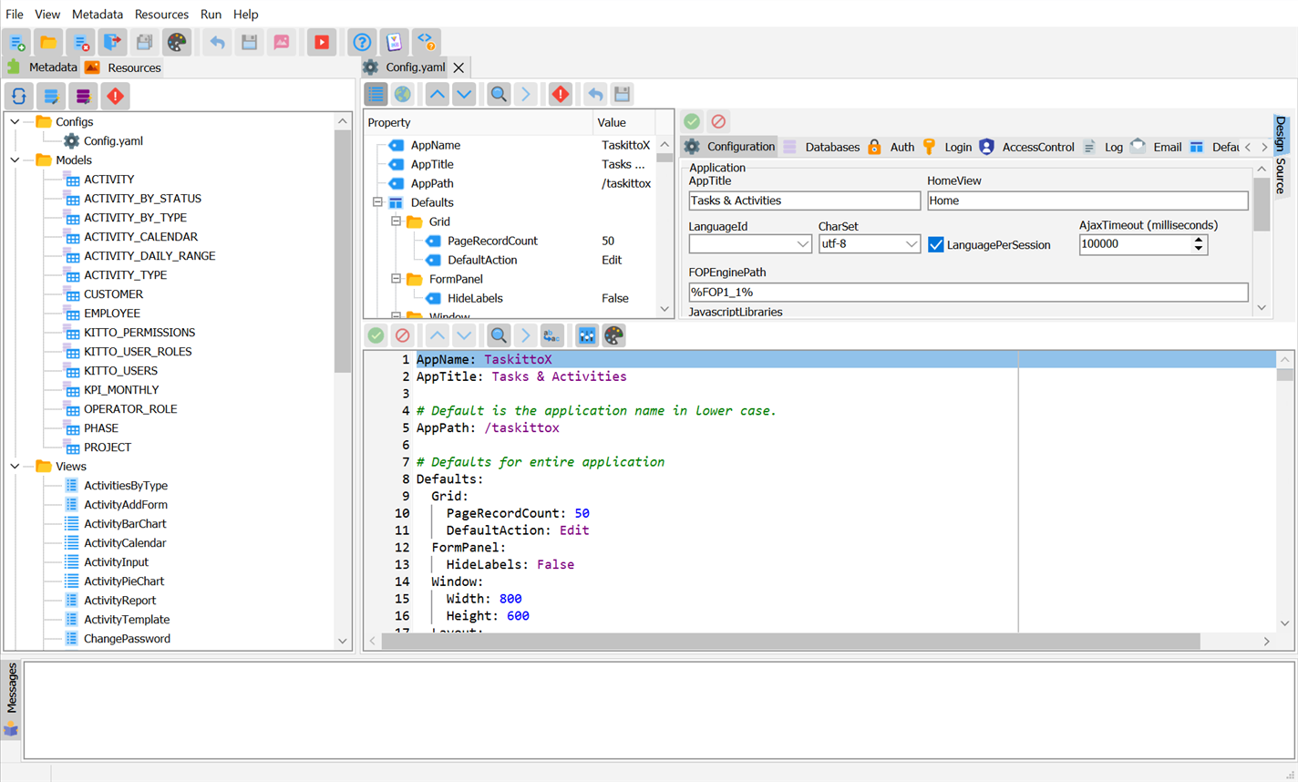
Task: Click the AppTitle input field
Action: tap(804, 201)
